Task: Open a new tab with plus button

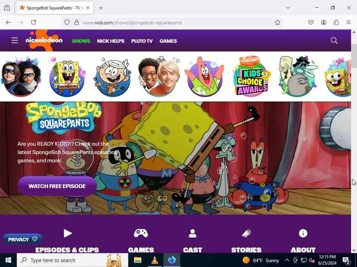Action: (101, 8)
